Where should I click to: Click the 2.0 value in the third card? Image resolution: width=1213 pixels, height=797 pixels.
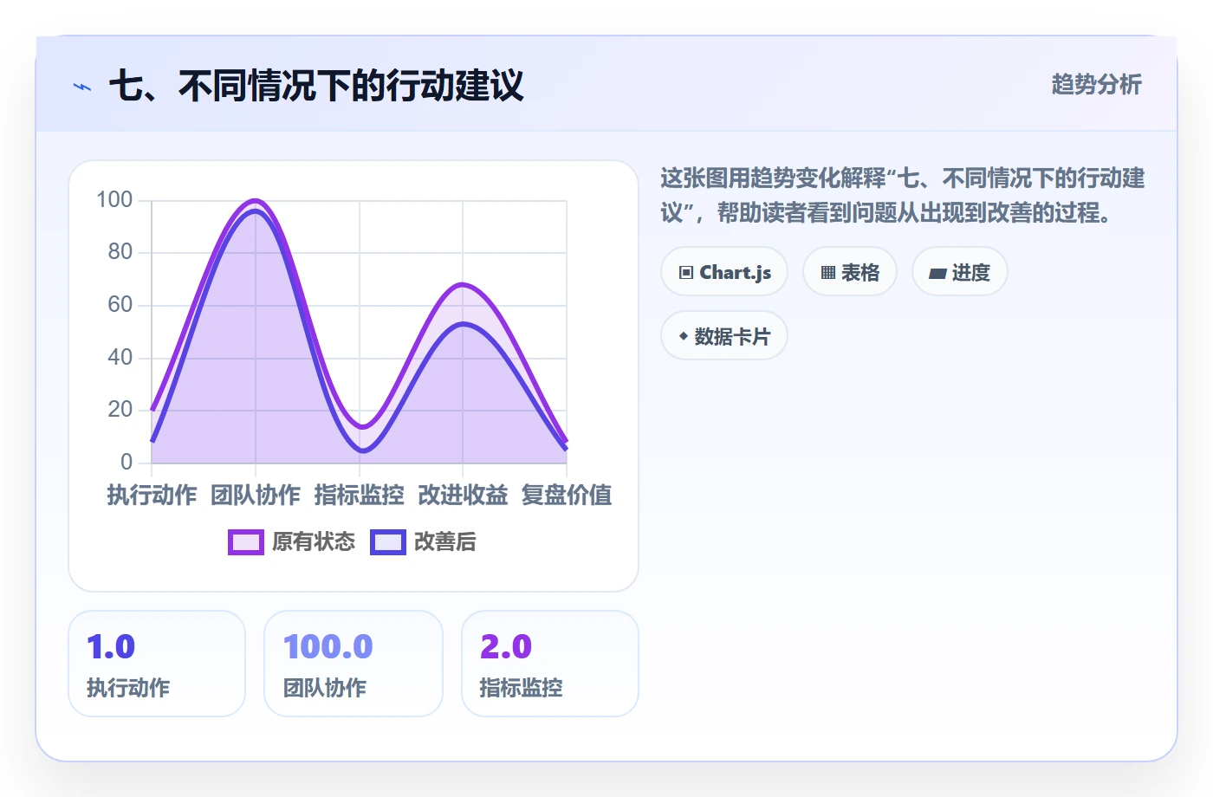point(506,647)
